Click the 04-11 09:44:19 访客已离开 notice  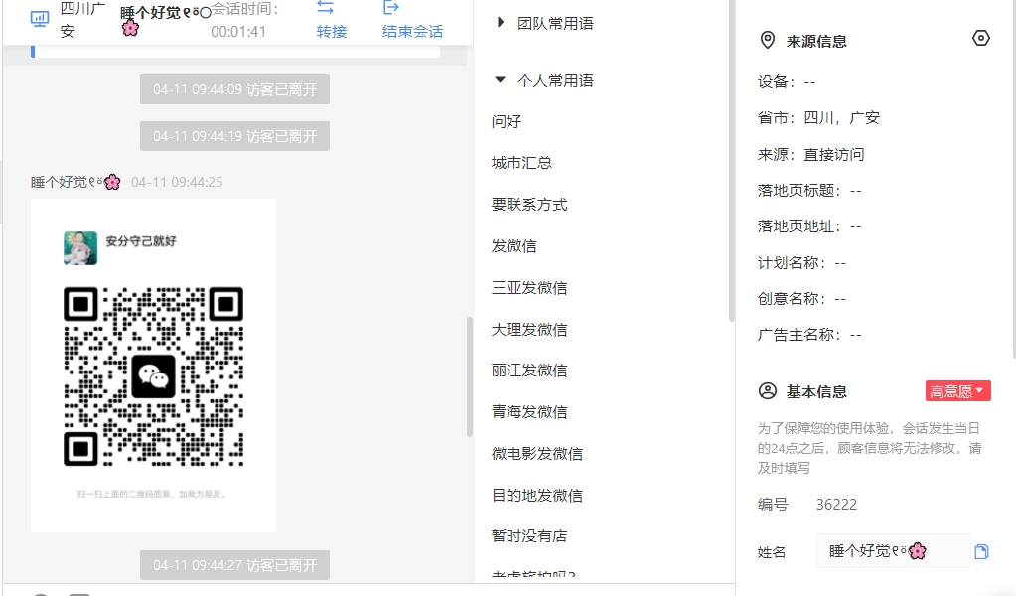pos(234,136)
